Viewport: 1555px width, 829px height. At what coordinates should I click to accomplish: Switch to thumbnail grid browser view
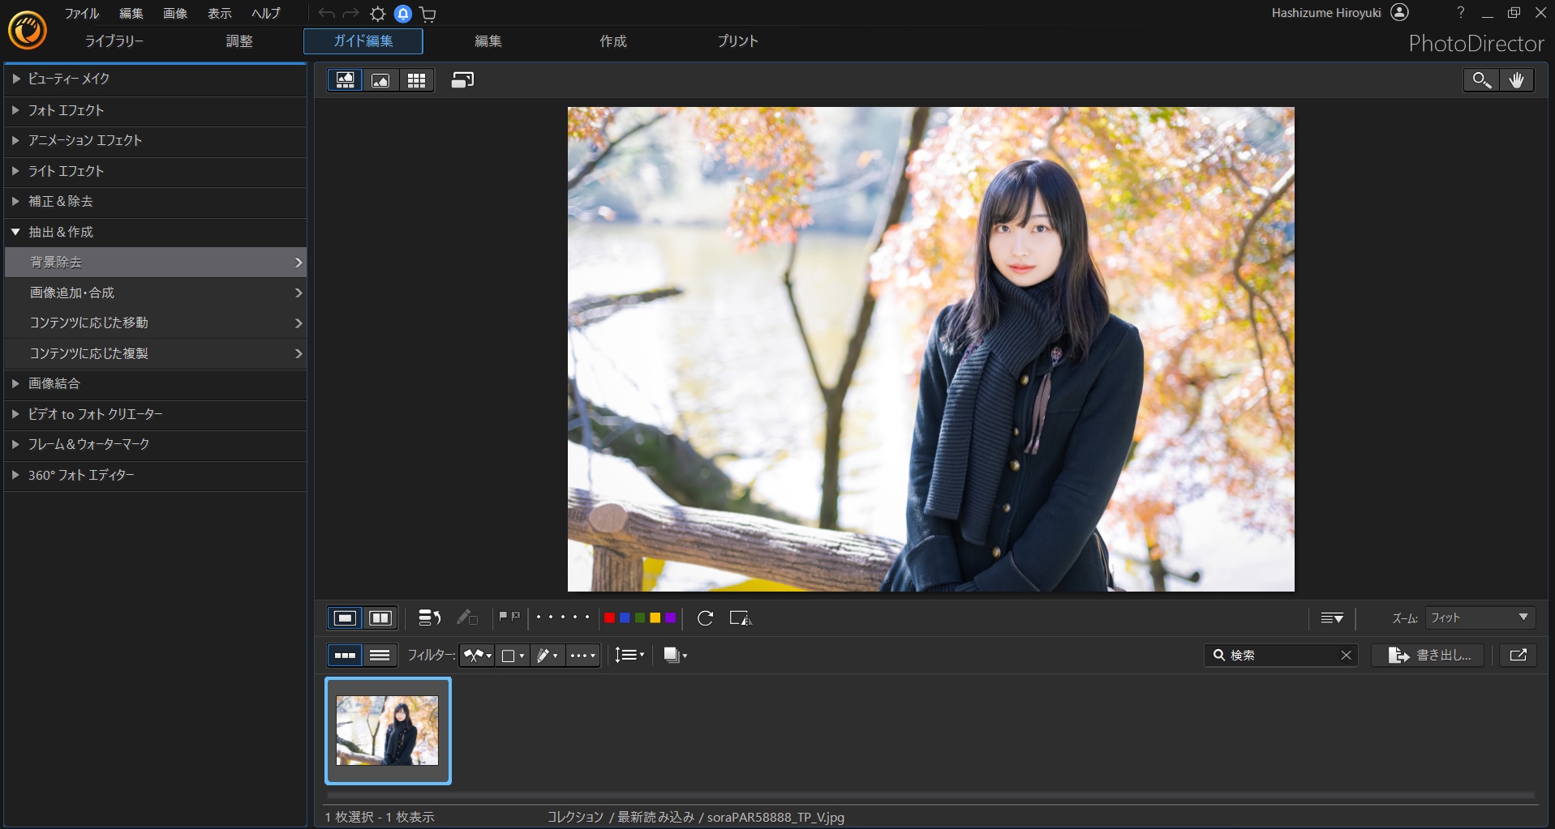pos(416,80)
